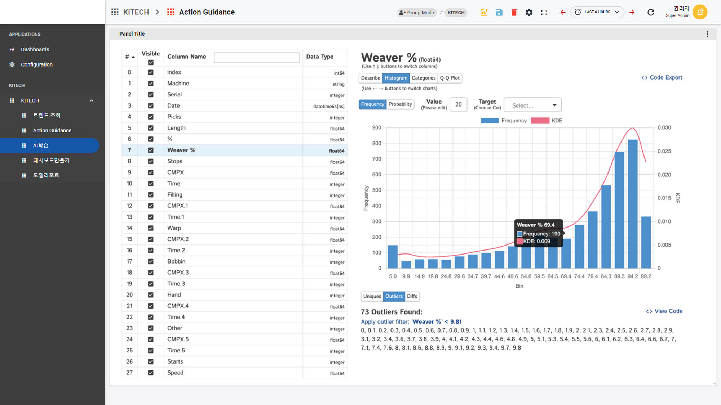Click the red Action Guidance grid icon

171,12
